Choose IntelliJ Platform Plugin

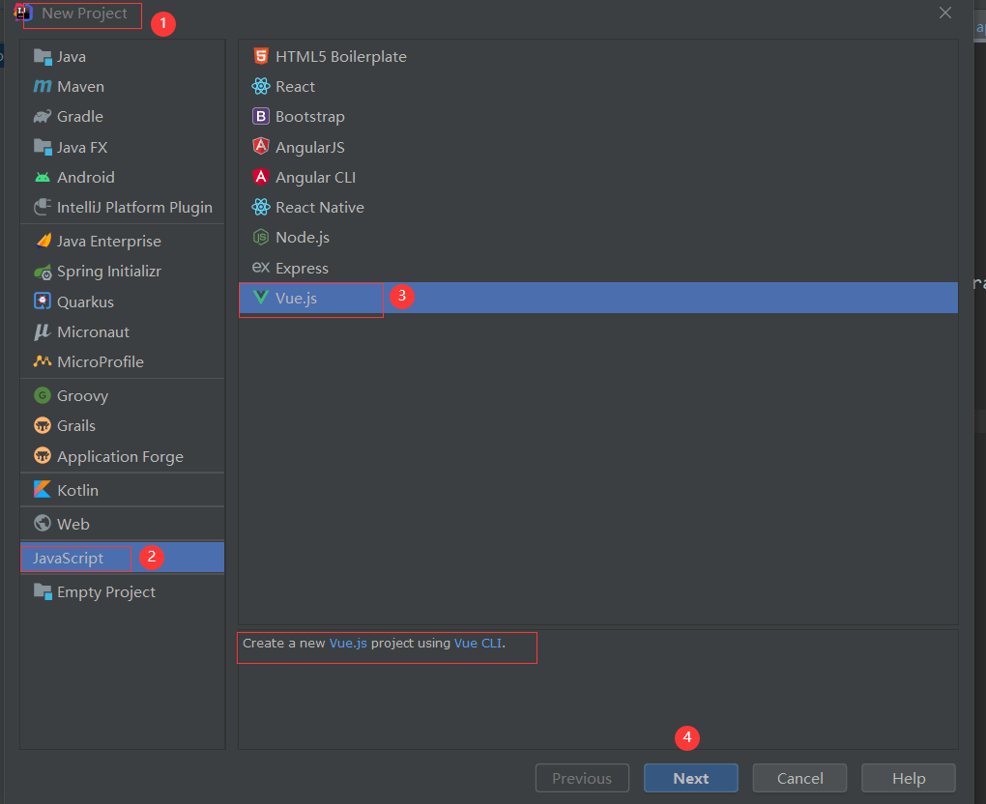tap(122, 207)
